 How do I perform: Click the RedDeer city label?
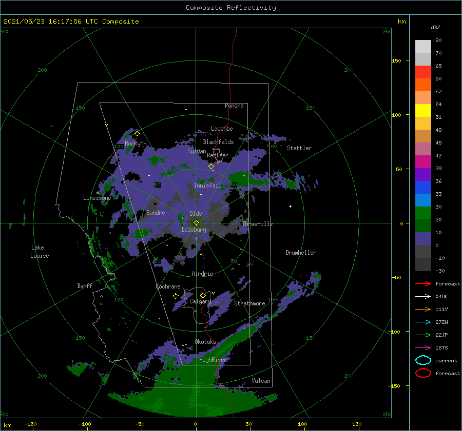[x=218, y=155]
